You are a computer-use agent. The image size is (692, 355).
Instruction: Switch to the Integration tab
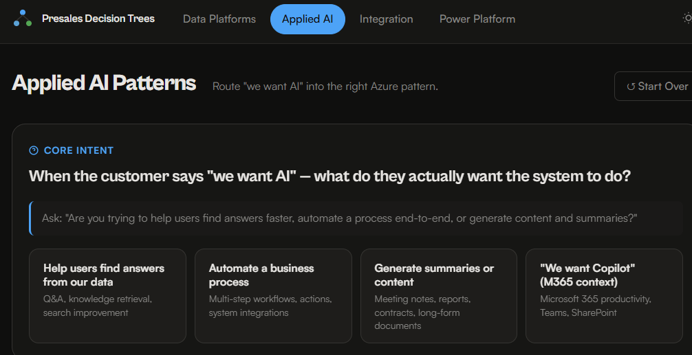click(387, 19)
